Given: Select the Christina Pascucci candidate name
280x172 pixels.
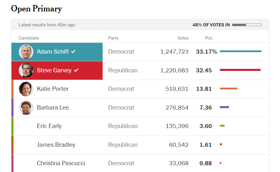Looking at the screenshot, I should pos(61,163).
